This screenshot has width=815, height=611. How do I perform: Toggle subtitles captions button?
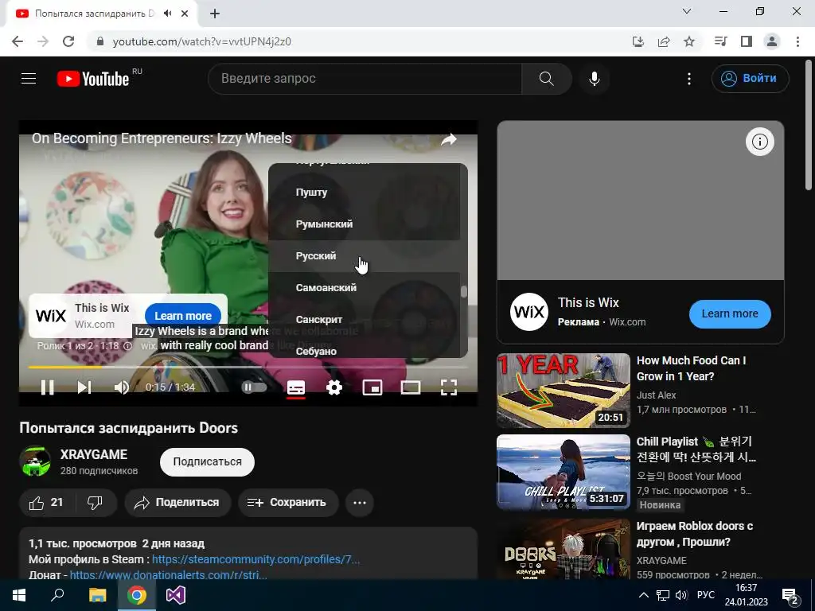click(296, 387)
